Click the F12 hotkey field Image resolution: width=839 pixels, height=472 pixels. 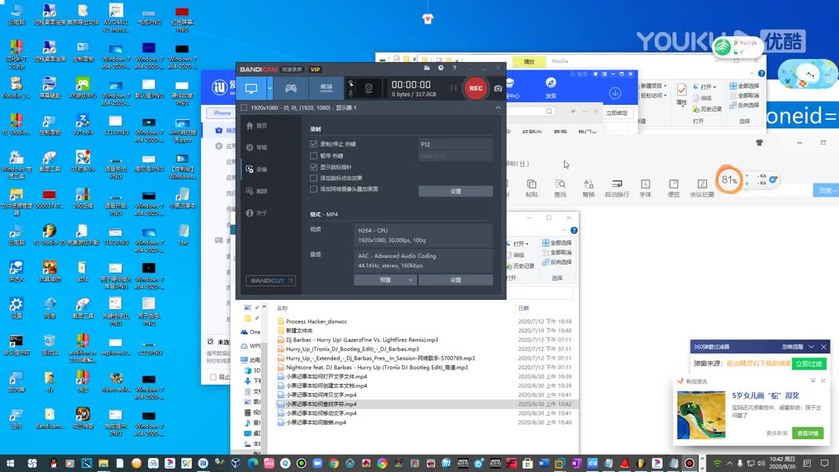coord(456,144)
